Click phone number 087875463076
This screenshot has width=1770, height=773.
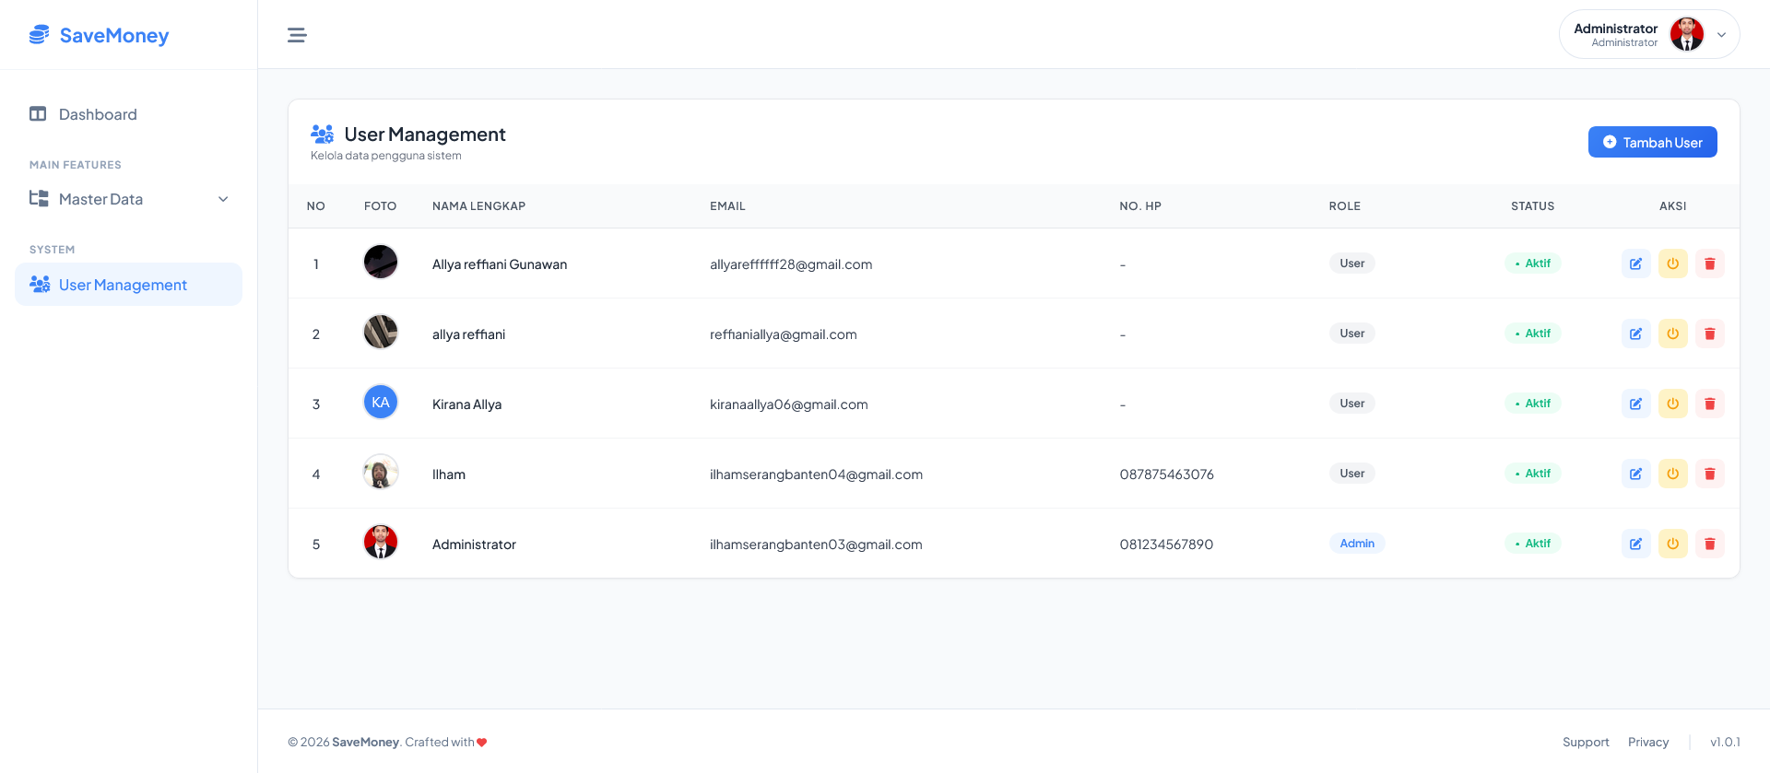(x=1167, y=474)
